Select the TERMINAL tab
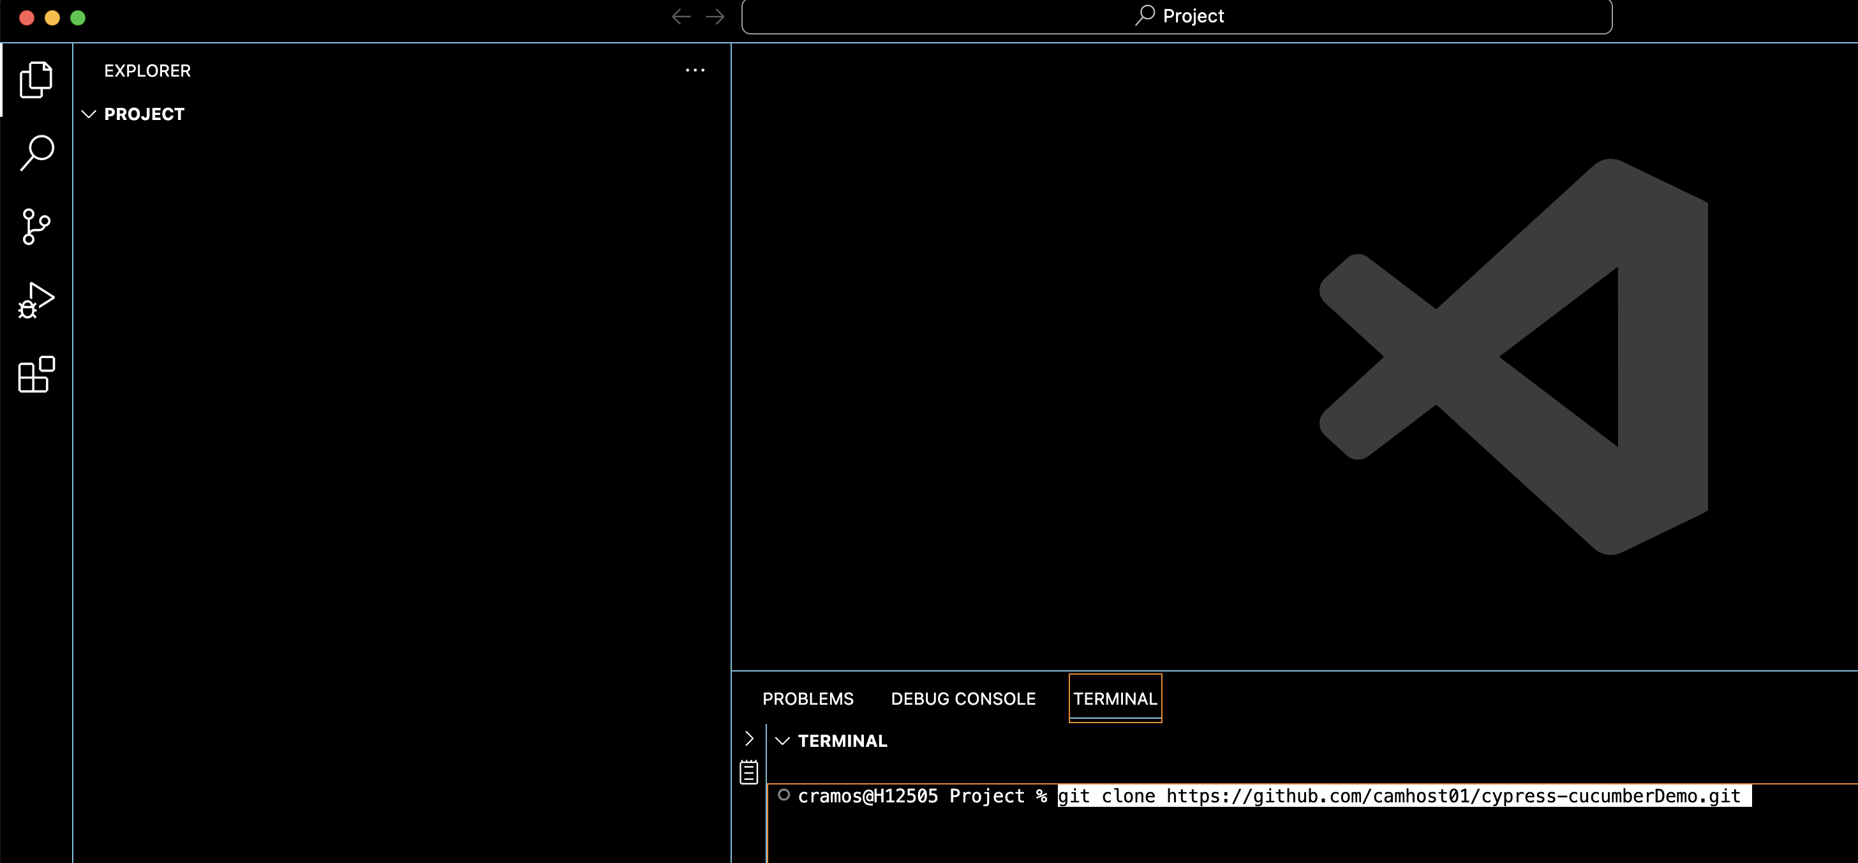The image size is (1858, 863). (x=1115, y=698)
